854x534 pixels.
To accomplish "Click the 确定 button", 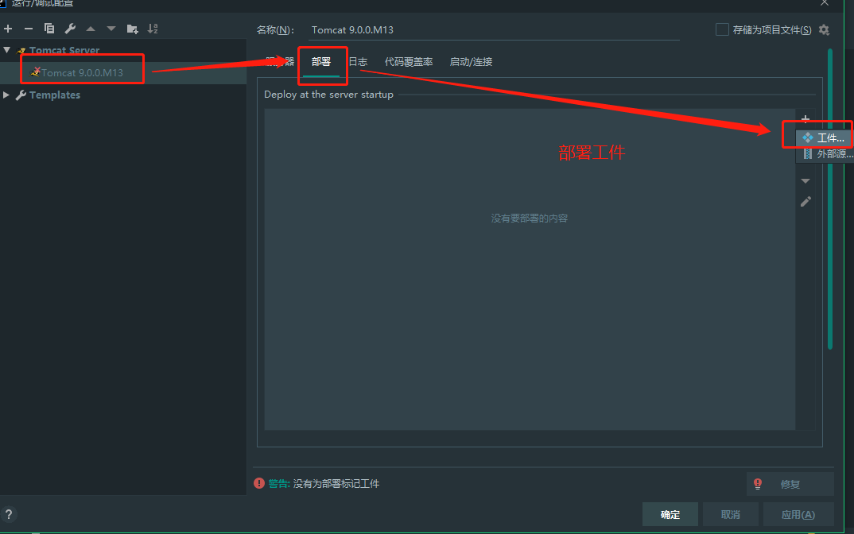I will pos(670,514).
